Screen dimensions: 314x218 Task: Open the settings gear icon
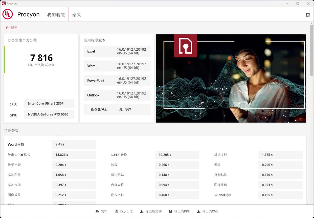coord(308,15)
